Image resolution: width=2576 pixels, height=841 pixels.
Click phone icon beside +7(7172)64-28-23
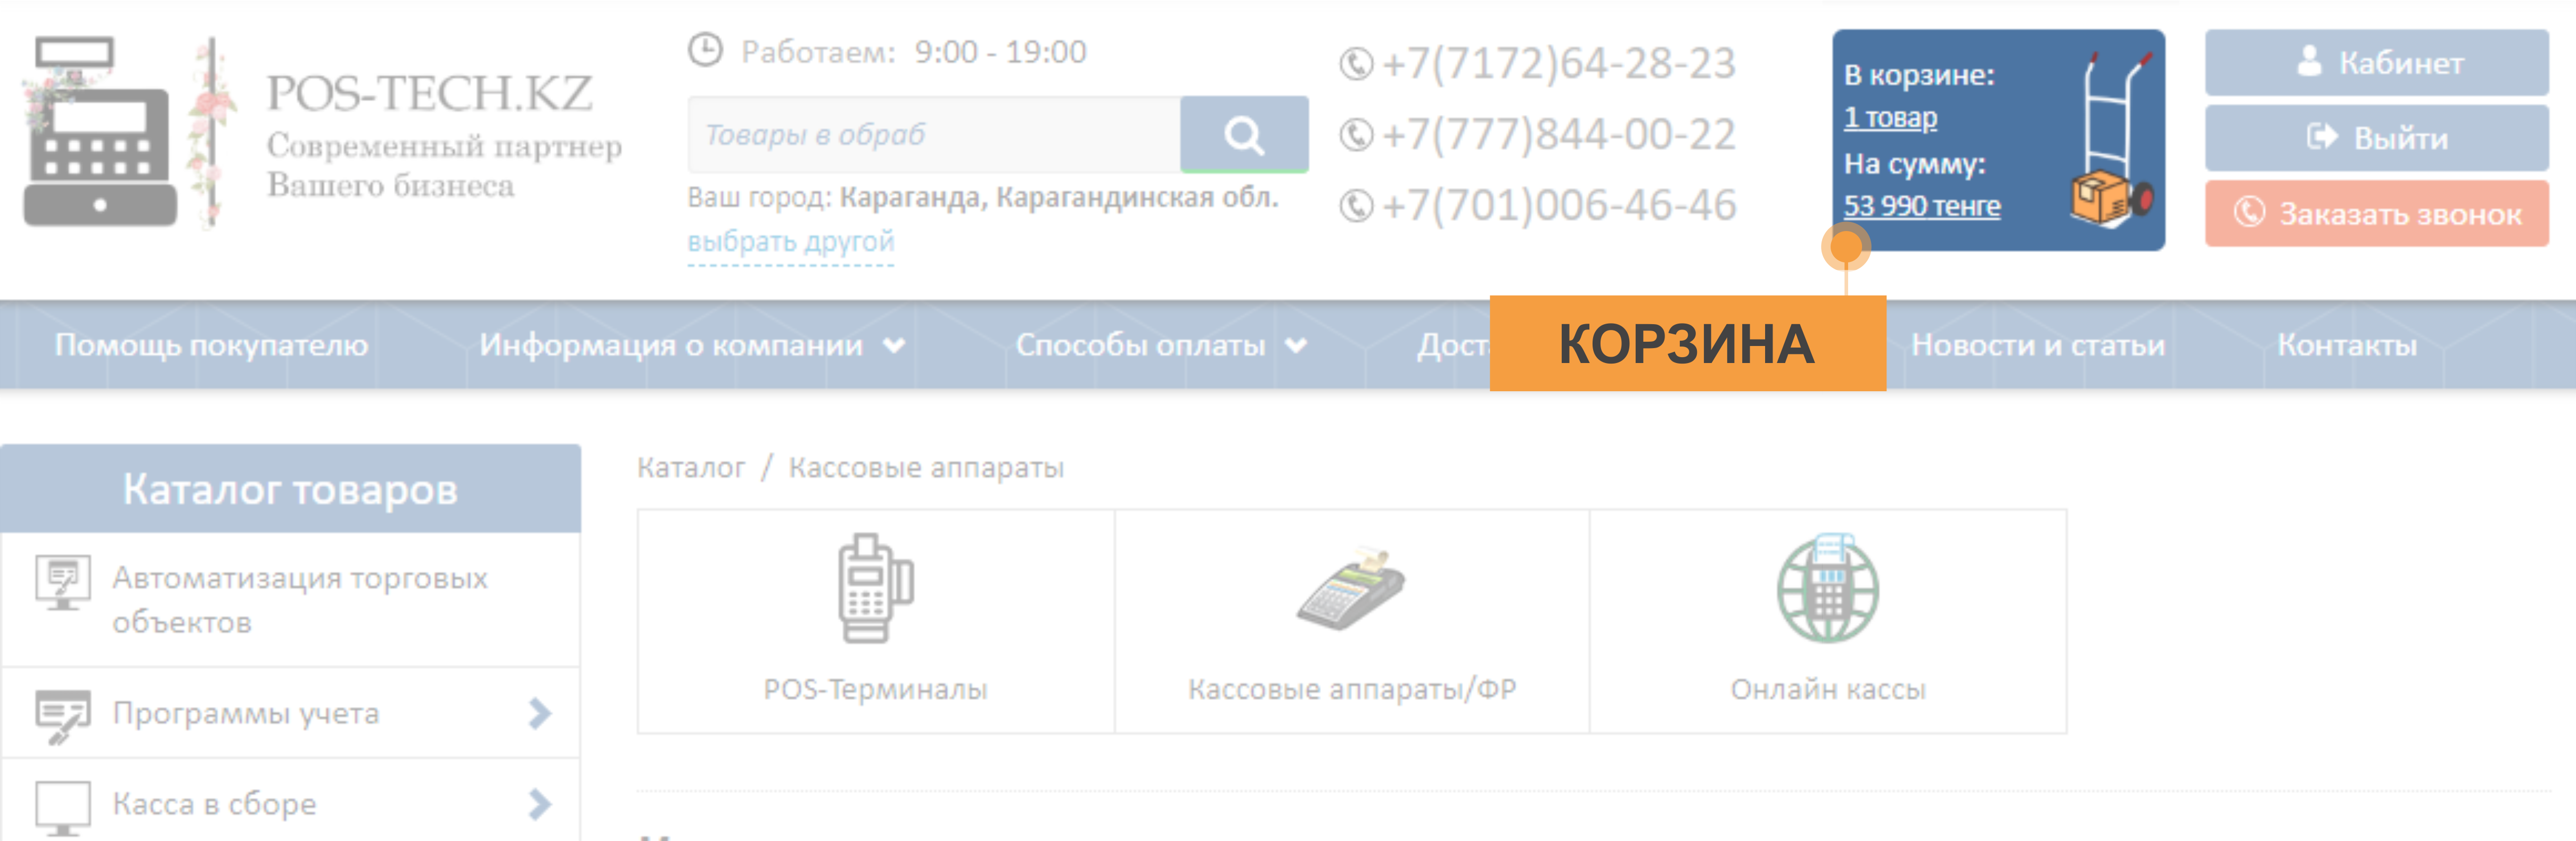click(x=1356, y=64)
